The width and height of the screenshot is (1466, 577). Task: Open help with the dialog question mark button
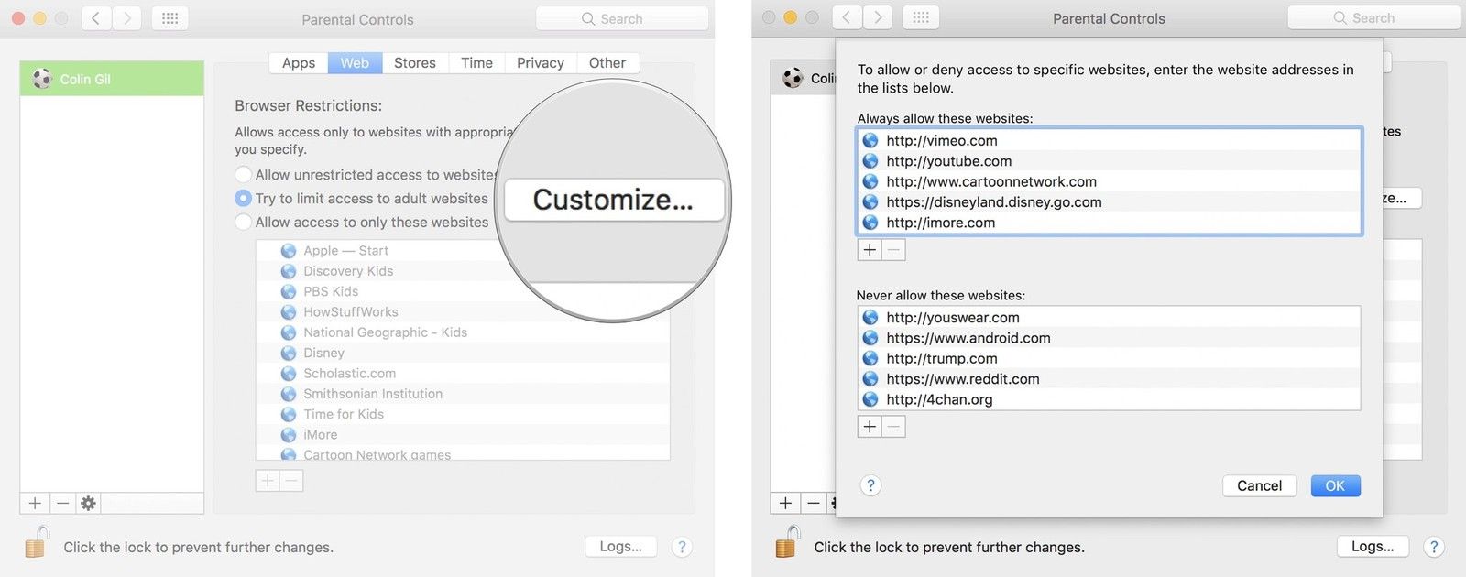(x=870, y=485)
